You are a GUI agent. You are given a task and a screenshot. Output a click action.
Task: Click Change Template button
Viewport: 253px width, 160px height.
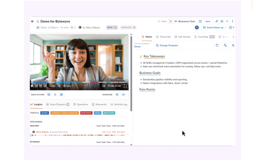167,45
